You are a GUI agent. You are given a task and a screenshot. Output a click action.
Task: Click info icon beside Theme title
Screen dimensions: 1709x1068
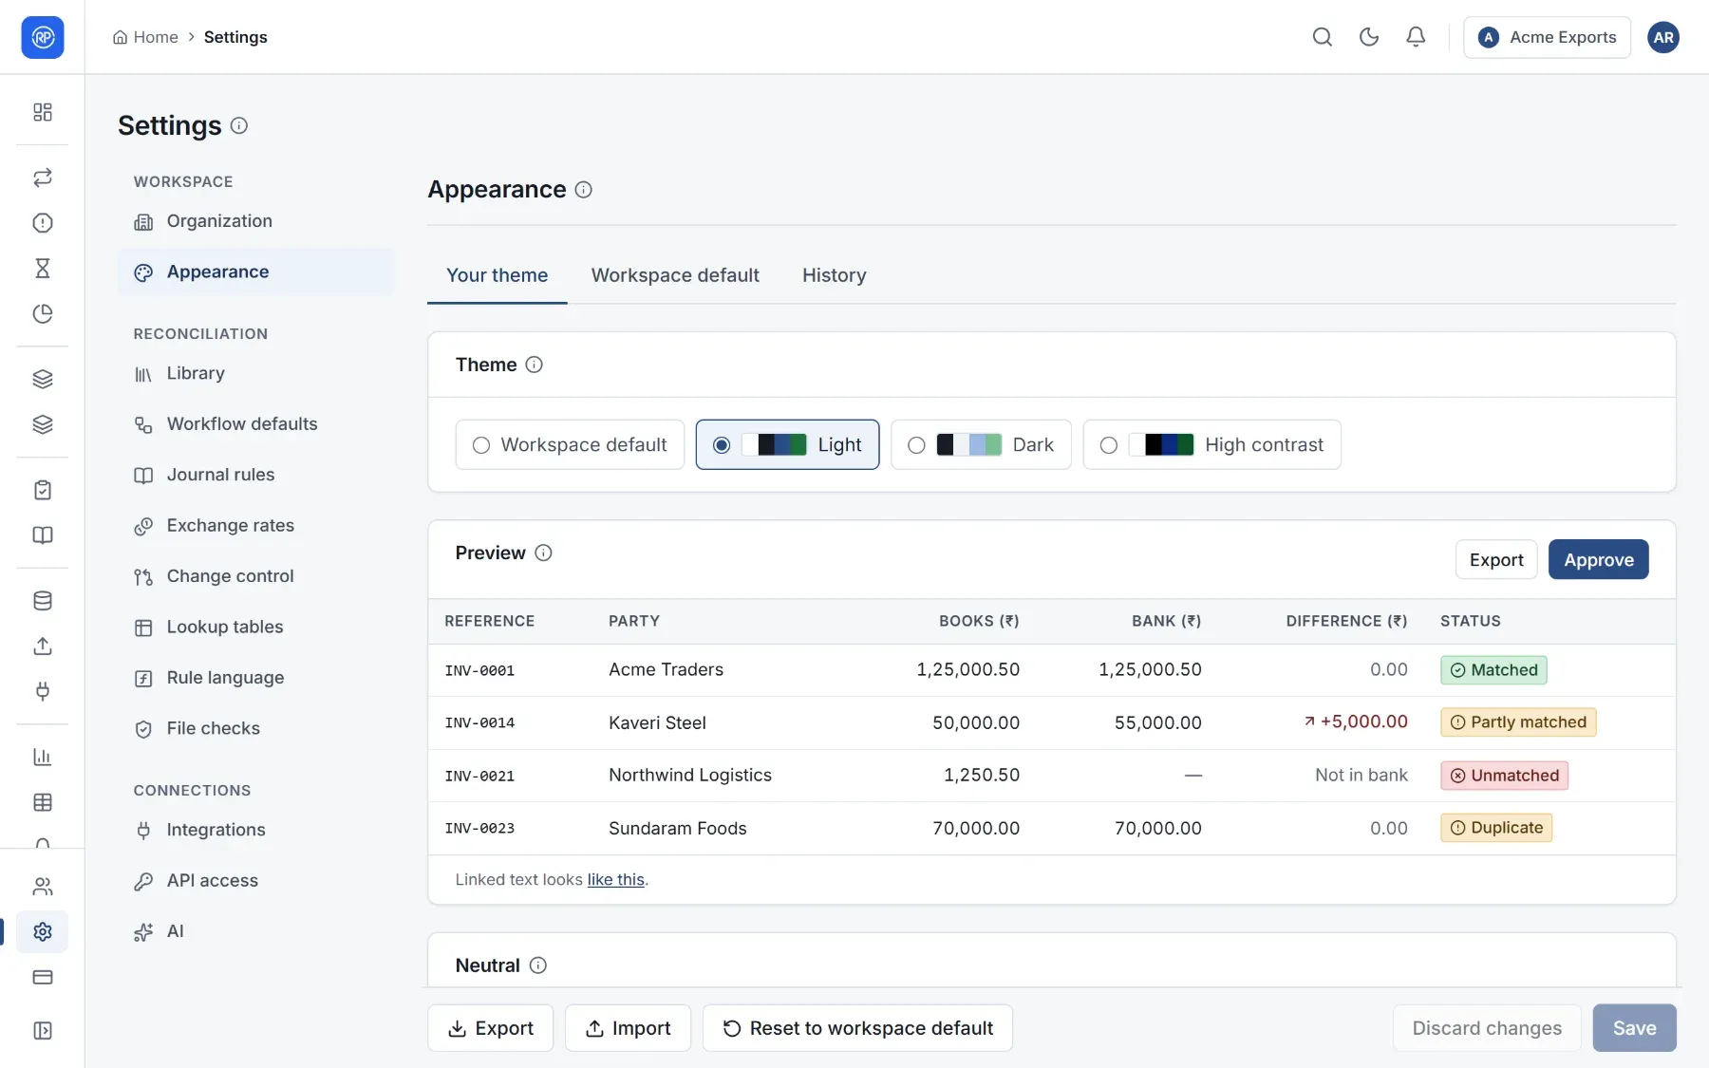click(x=535, y=365)
